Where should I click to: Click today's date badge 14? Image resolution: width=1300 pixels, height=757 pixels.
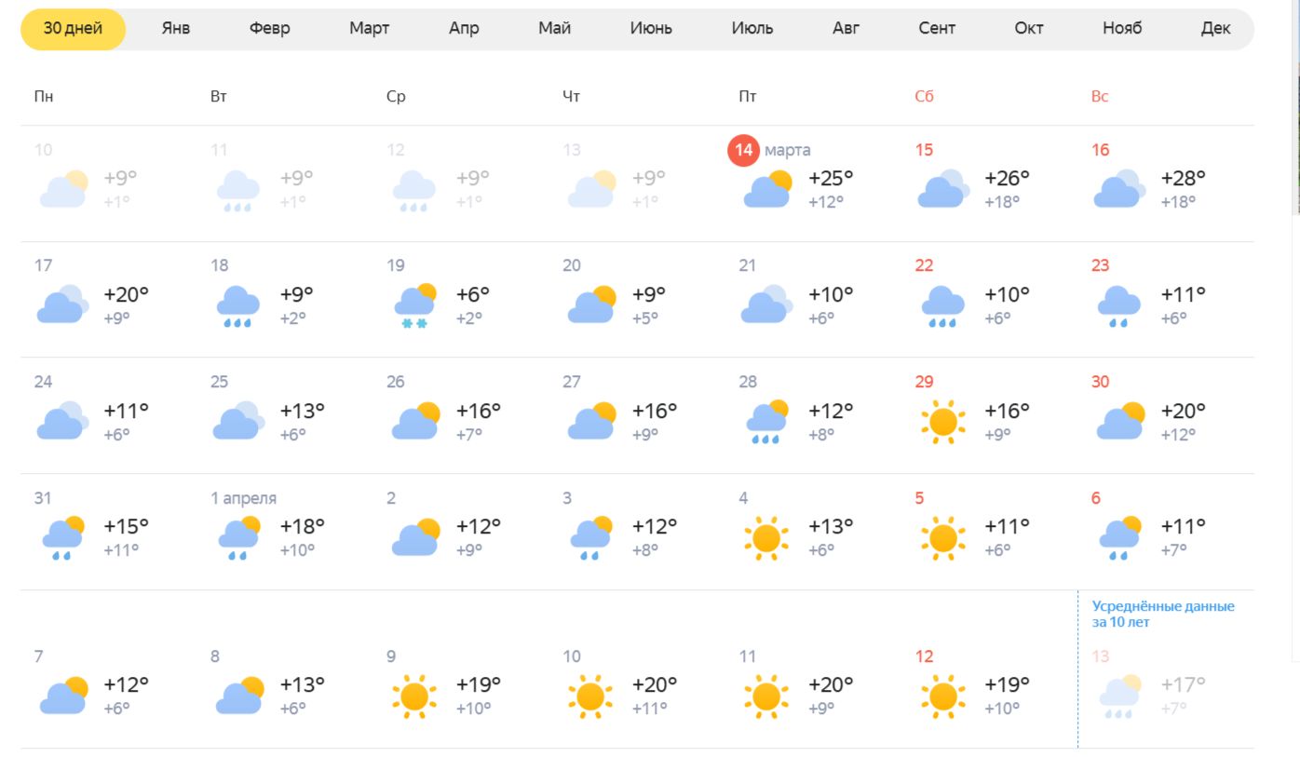[x=743, y=150]
